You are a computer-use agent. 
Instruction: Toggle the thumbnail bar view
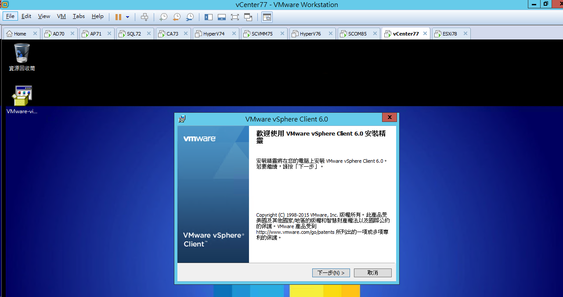[222, 17]
